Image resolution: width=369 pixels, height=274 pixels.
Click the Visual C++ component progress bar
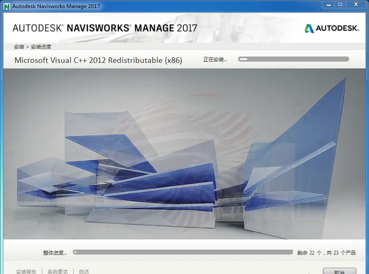point(294,59)
